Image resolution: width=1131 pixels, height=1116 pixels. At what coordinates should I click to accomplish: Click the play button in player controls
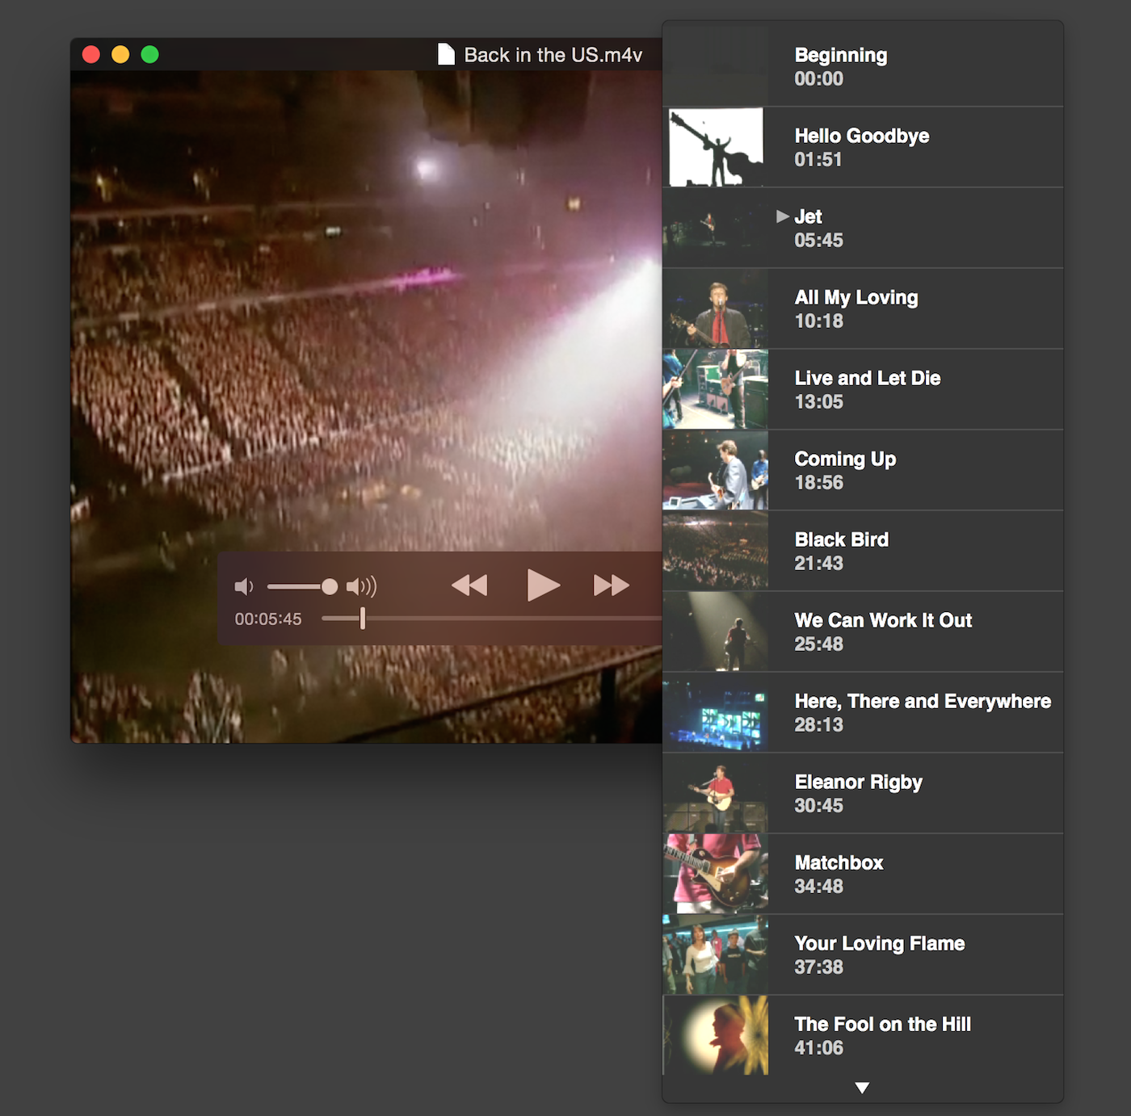(x=543, y=585)
